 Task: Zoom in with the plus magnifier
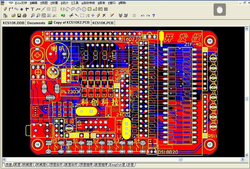click(33, 16)
